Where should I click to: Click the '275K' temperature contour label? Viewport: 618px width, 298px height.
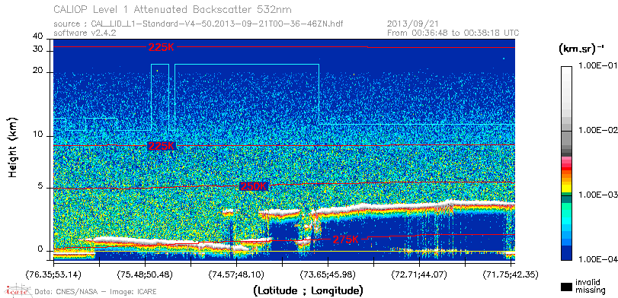click(x=345, y=239)
